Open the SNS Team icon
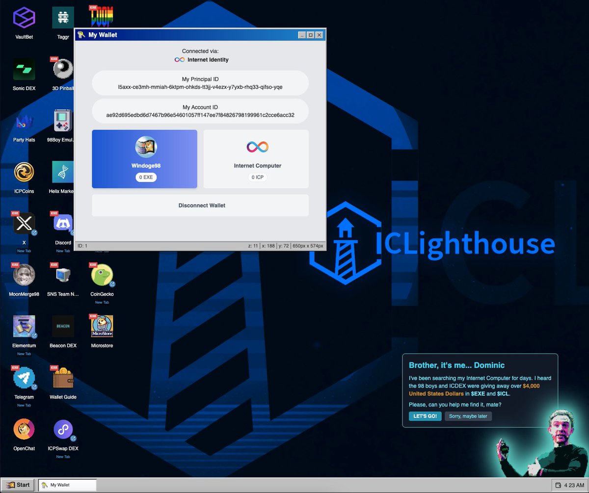Viewport: 589px width, 493px height. pyautogui.click(x=63, y=275)
